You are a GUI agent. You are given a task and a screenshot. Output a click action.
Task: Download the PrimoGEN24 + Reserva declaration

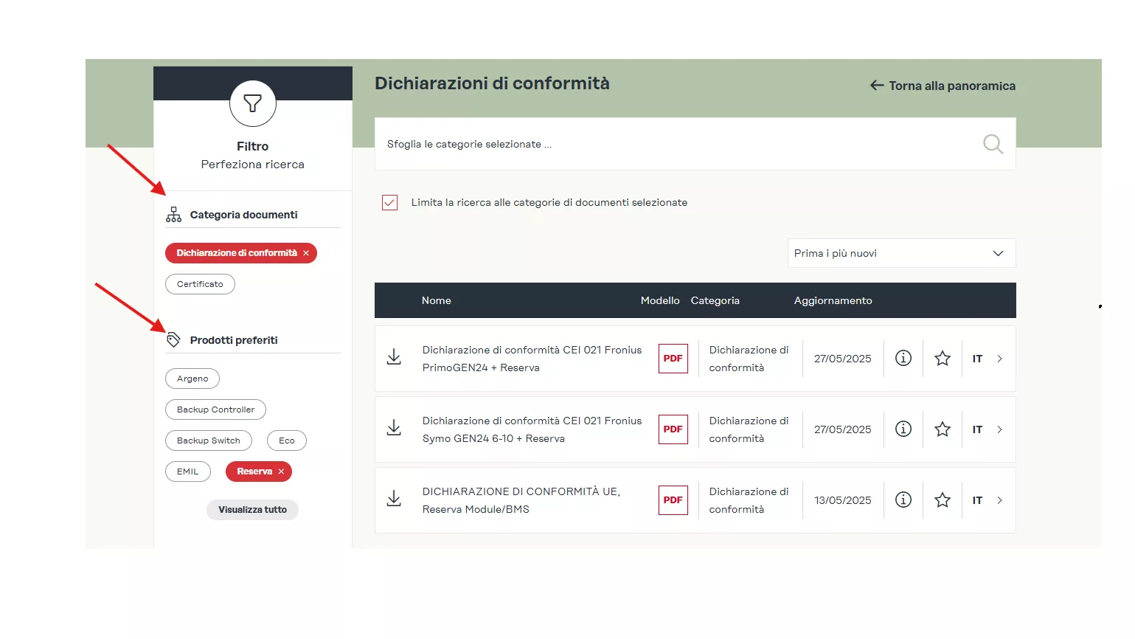(395, 358)
